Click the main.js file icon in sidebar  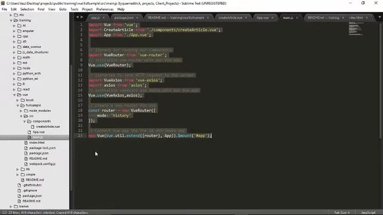pos(29,137)
